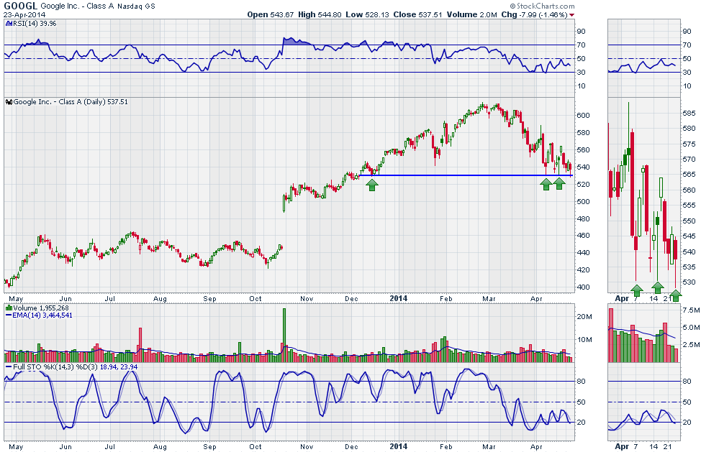Click the 555 label in zoomed price panel
701x452 pixels.
(689, 206)
